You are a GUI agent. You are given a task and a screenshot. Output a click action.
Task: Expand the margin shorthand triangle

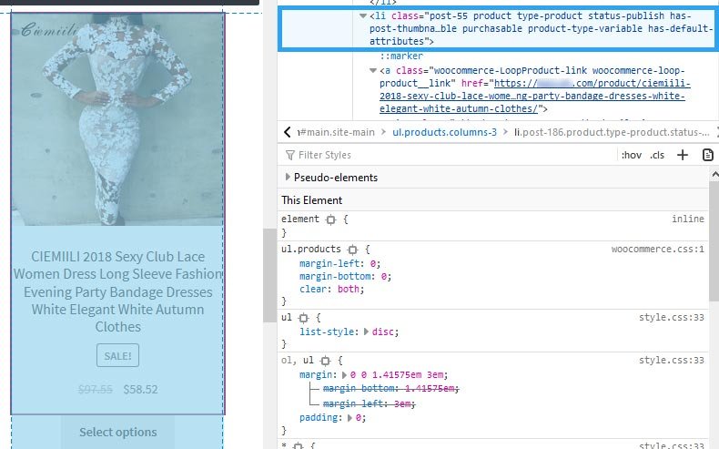coord(344,374)
